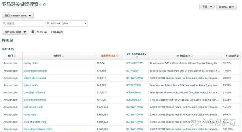Click the favorite star icon beside the page title
The width and height of the screenshot is (242, 132).
pyautogui.click(x=44, y=4)
